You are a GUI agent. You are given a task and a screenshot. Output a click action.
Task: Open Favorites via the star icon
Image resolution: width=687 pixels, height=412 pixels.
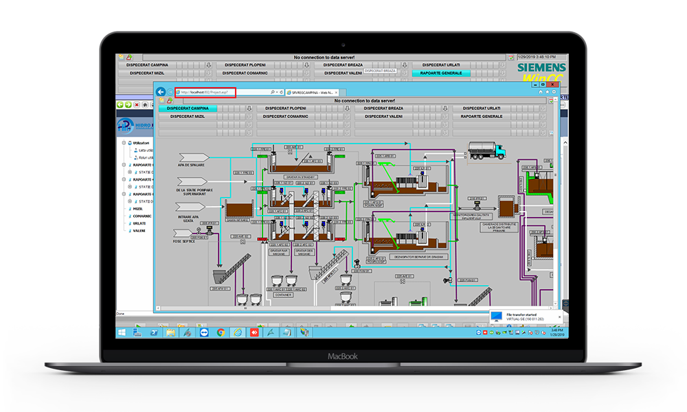pyautogui.click(x=548, y=92)
